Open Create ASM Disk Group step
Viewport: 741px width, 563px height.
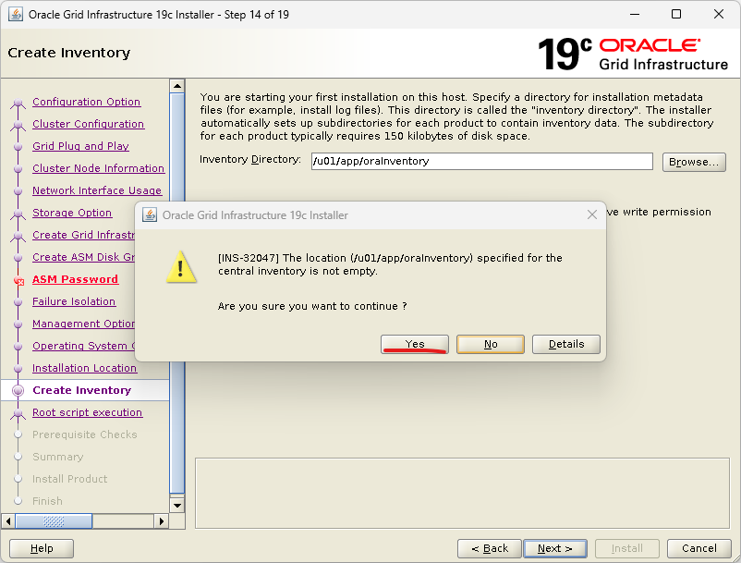tap(84, 257)
